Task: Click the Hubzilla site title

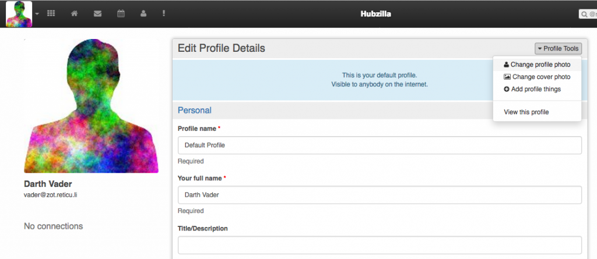Action: (376, 14)
